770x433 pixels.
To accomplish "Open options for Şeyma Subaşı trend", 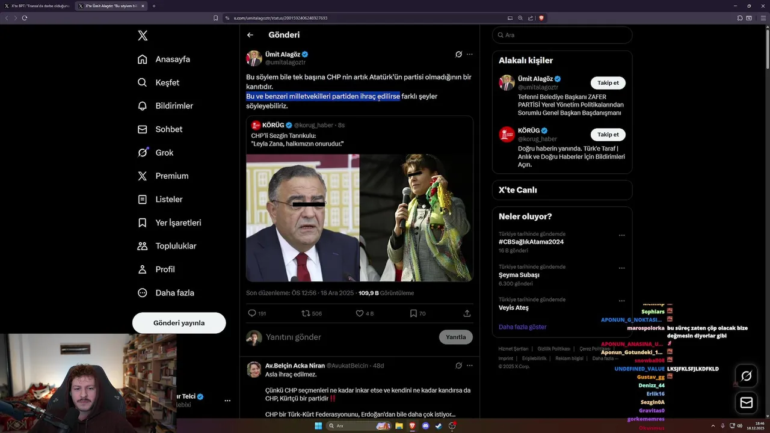I will (x=622, y=268).
